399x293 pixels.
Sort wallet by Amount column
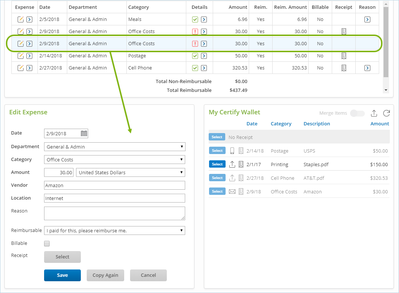point(380,124)
